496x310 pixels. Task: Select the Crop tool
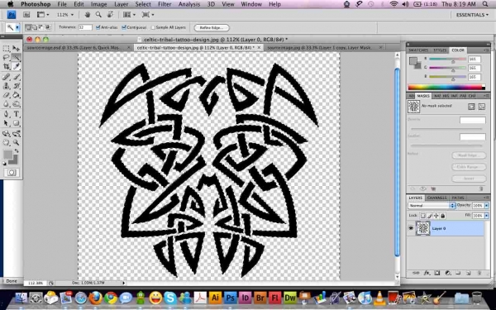coord(6,66)
